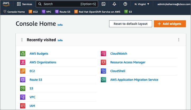Screen dimensions: 191x110
Task: Open AWS Application Migration Service link
Action: [x=134, y=80]
